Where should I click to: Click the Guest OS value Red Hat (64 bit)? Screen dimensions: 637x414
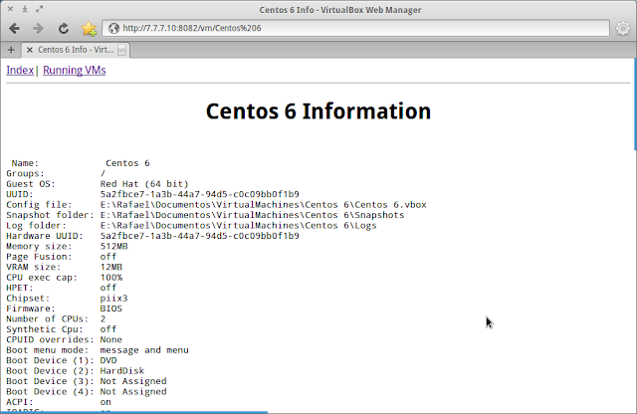tap(144, 184)
